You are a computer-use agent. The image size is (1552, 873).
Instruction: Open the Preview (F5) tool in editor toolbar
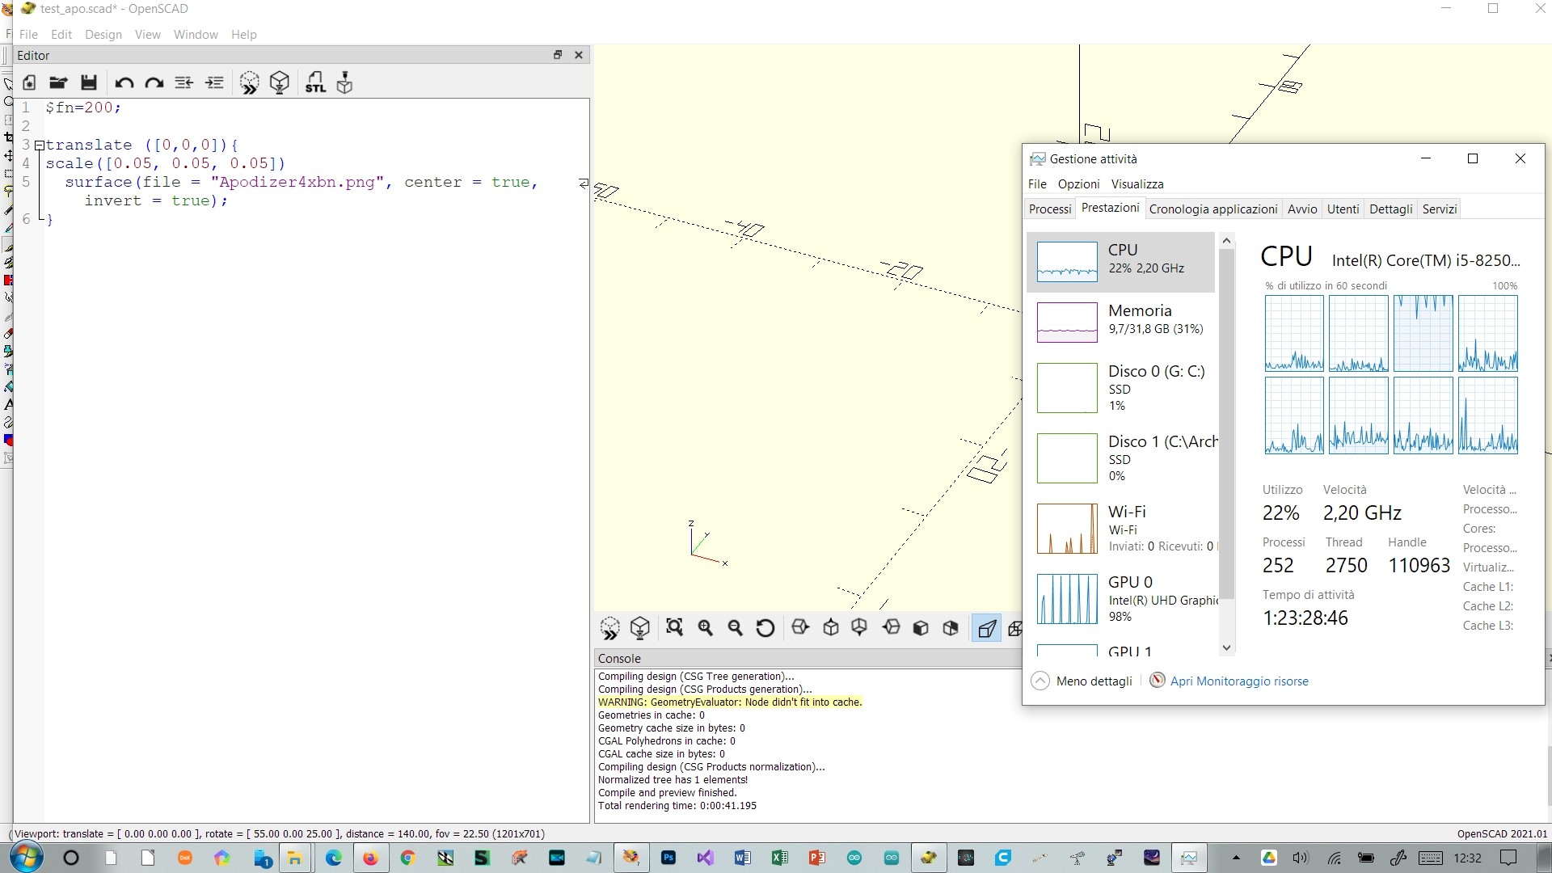249,82
